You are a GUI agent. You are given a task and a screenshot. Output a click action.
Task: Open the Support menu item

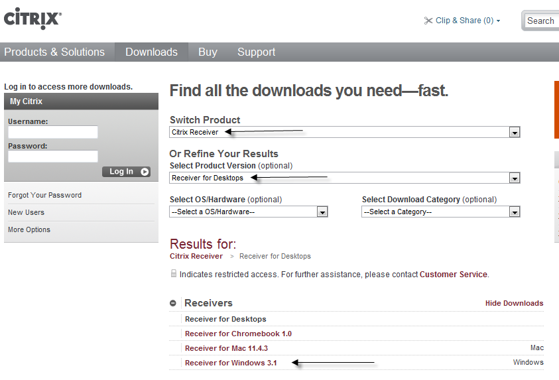click(x=257, y=52)
